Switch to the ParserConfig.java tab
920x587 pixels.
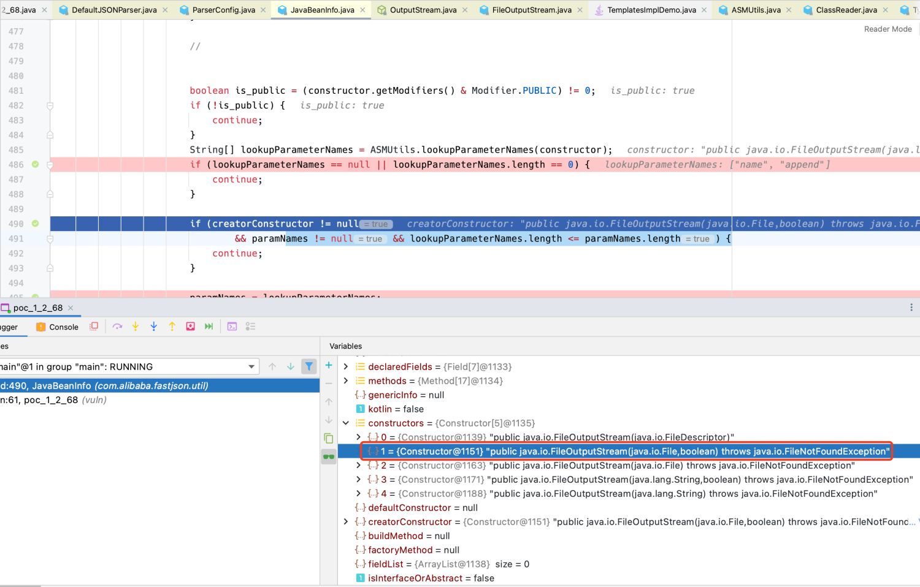click(x=223, y=10)
